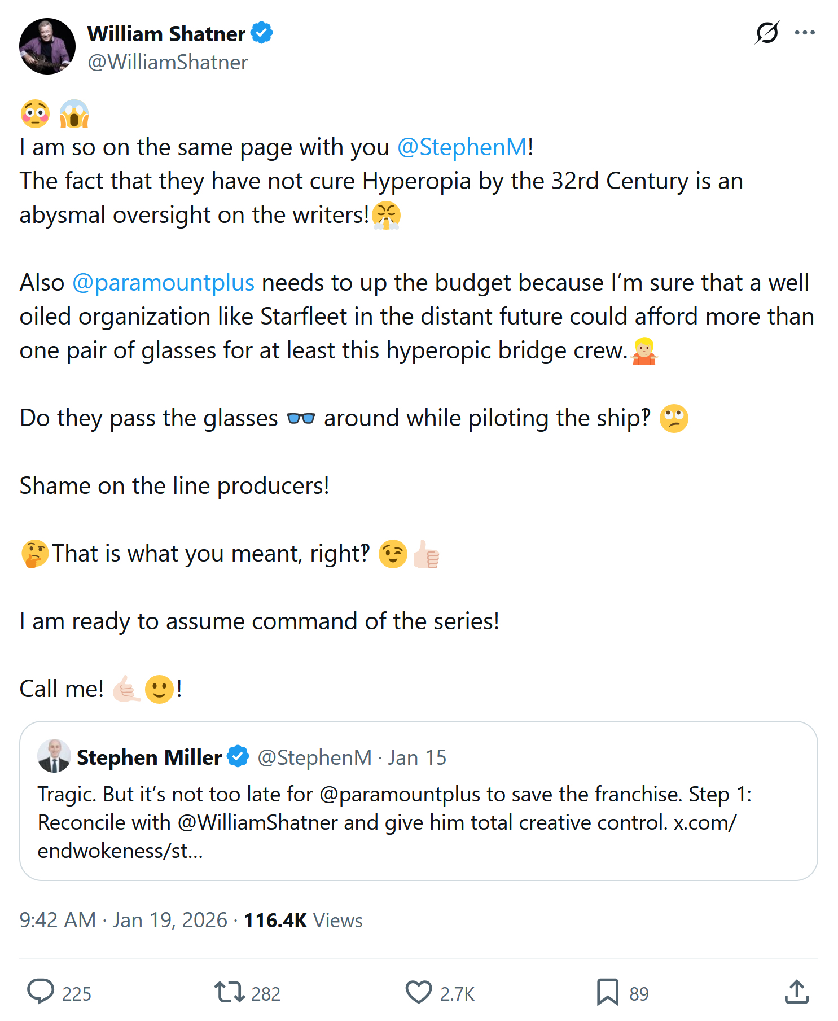Open the three-dot more options menu
The image size is (838, 1021).
804,33
